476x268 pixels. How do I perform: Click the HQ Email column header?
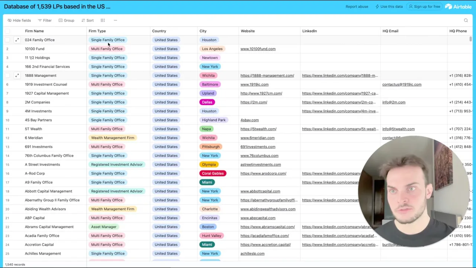[390, 31]
